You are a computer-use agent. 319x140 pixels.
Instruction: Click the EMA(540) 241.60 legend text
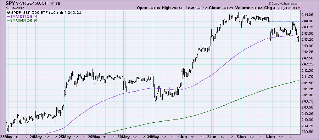[x=24, y=21]
